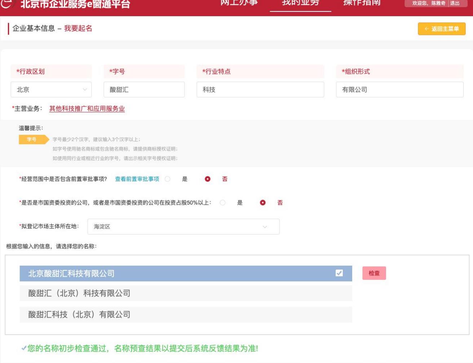Switch to the 我的业务 tab

tap(300, 4)
